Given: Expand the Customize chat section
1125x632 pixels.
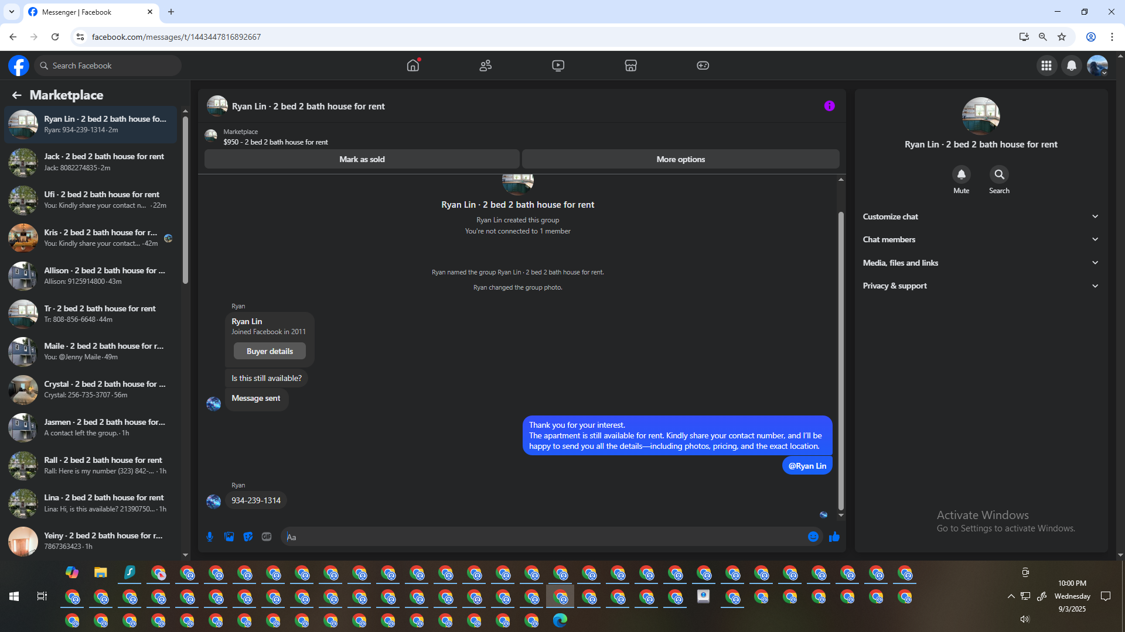Looking at the screenshot, I should (981, 217).
